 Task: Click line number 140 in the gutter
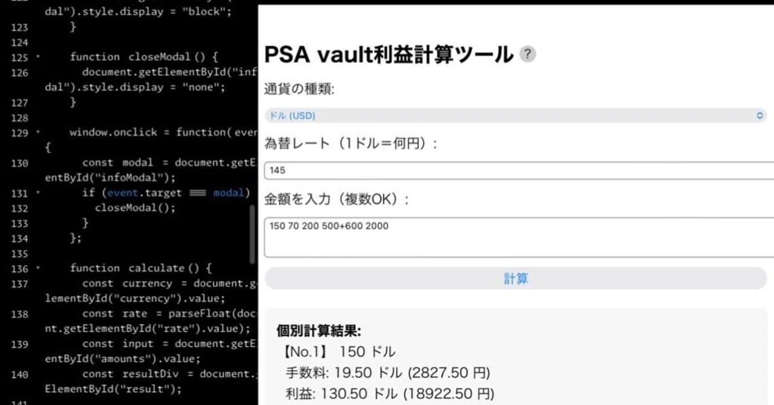(x=20, y=374)
